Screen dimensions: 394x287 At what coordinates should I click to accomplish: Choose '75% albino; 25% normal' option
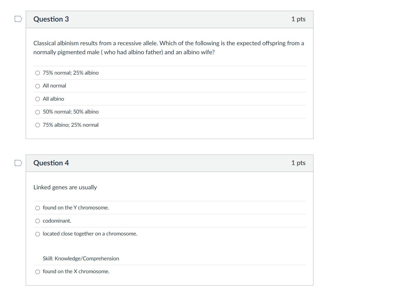pos(37,125)
